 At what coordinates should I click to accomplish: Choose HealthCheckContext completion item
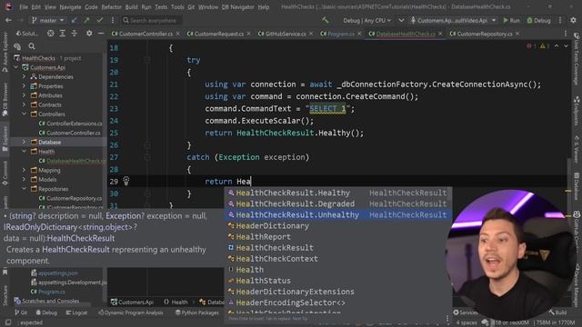(337, 259)
